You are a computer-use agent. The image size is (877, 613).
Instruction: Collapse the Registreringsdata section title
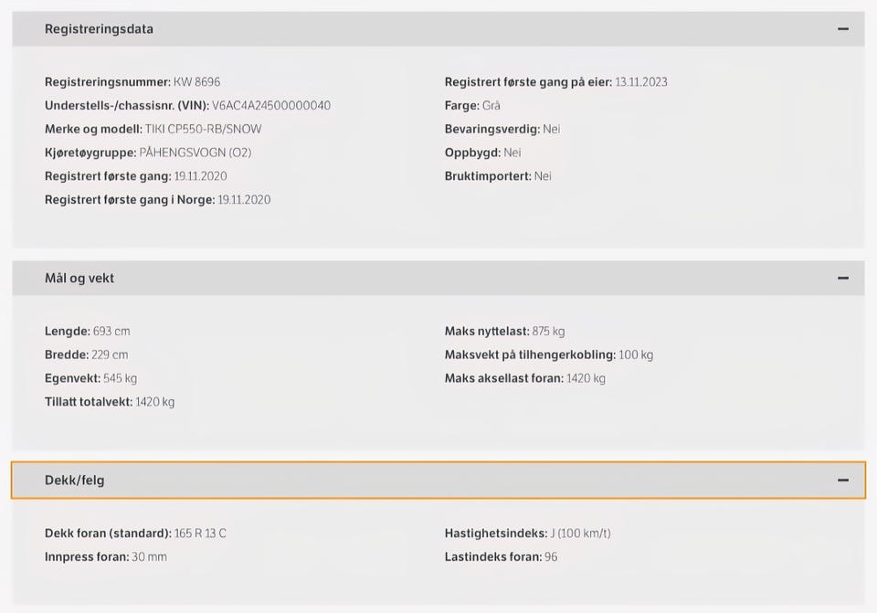point(99,29)
